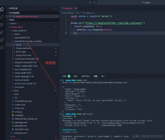Switch to the Terminal panel tab
This screenshot has width=165, height=140.
pos(96,76)
